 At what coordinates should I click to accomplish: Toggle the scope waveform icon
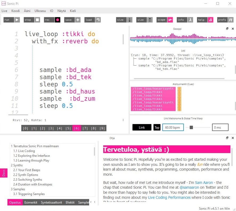(170, 20)
